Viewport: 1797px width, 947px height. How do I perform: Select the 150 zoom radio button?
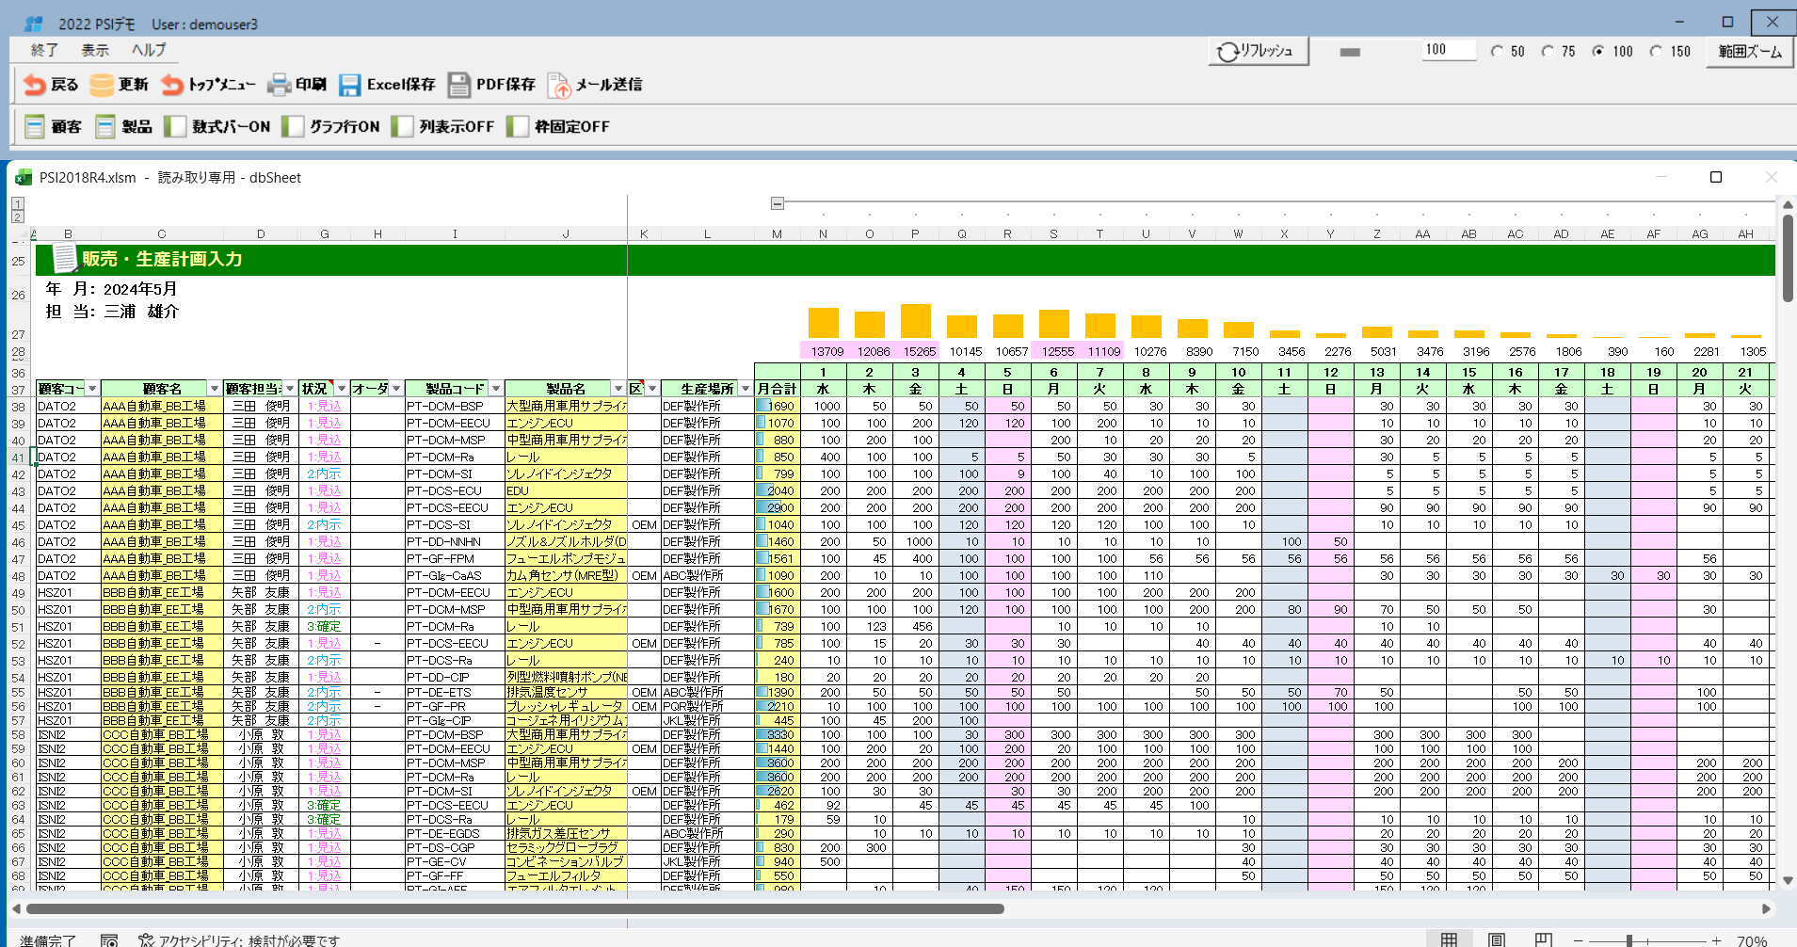coord(1656,52)
